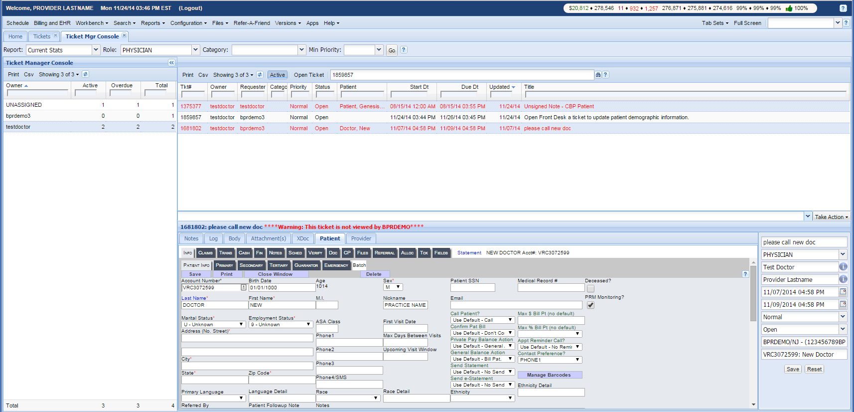Click Close Window in the patient form

pos(275,274)
